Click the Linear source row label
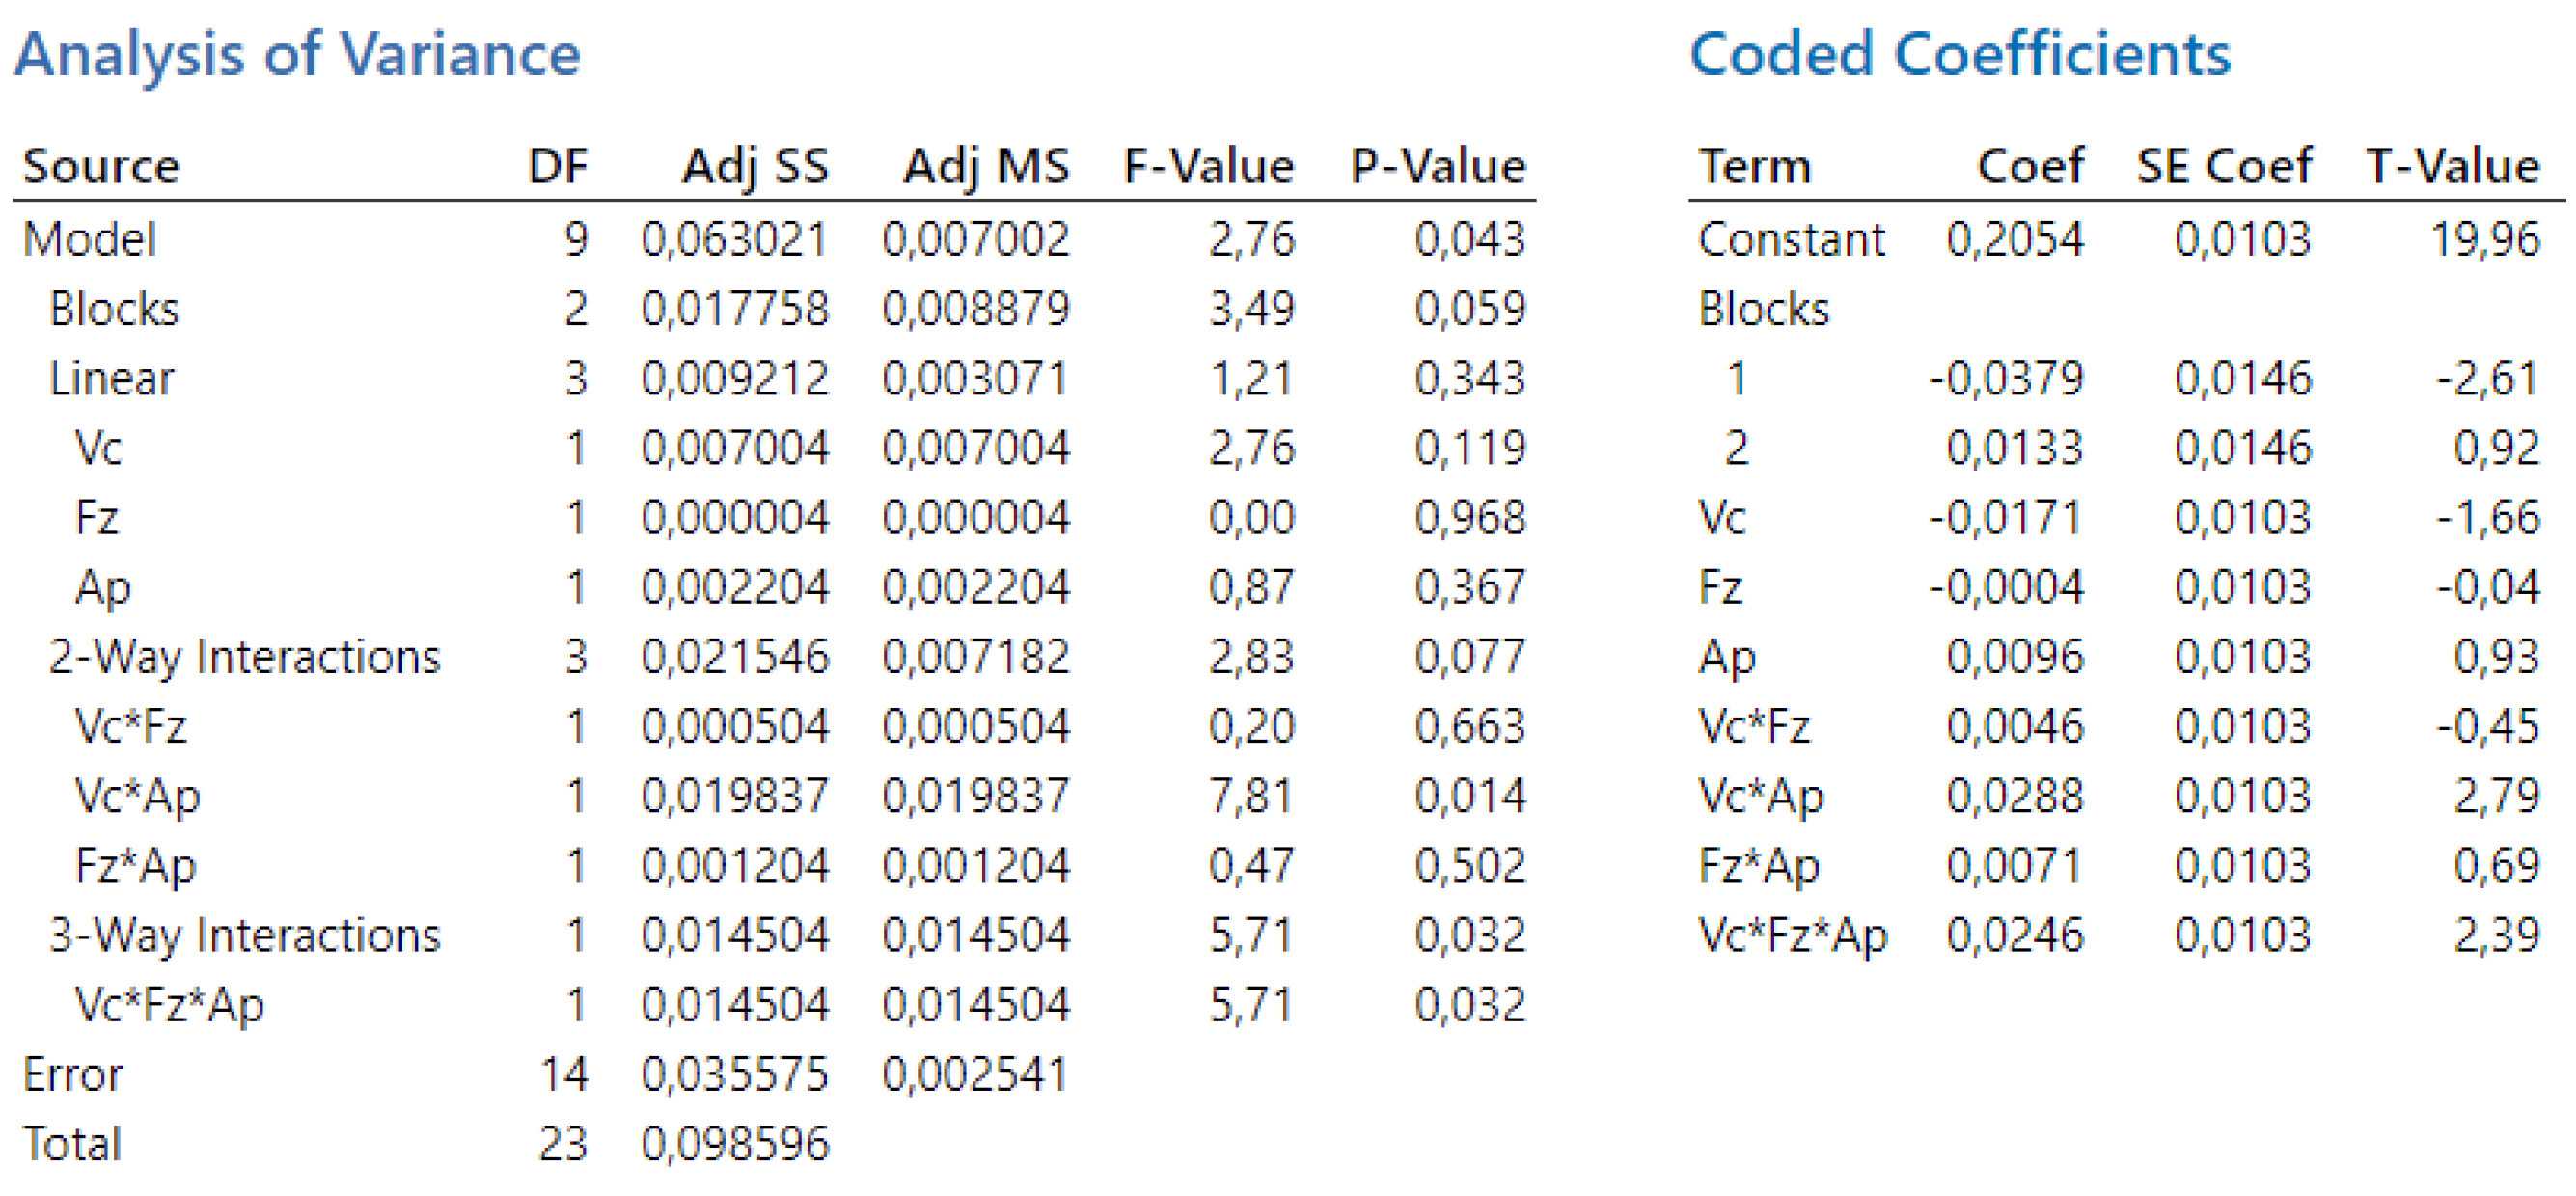2576x1196 pixels. 111,379
